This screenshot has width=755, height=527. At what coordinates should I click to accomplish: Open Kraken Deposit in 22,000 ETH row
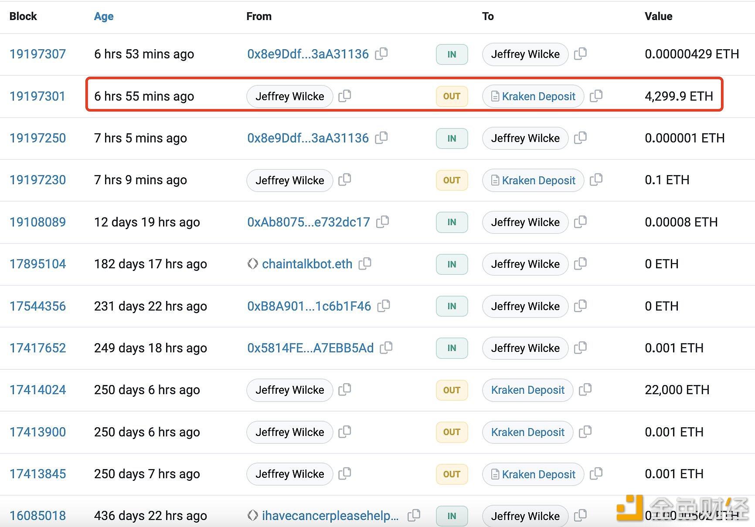[528, 390]
